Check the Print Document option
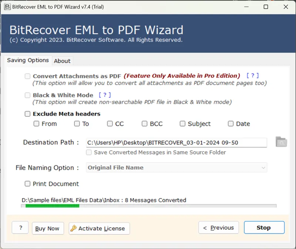 [x=27, y=183]
